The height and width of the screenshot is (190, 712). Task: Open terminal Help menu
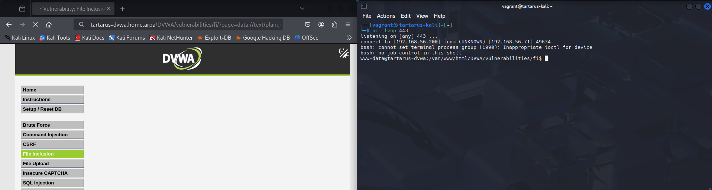439,16
